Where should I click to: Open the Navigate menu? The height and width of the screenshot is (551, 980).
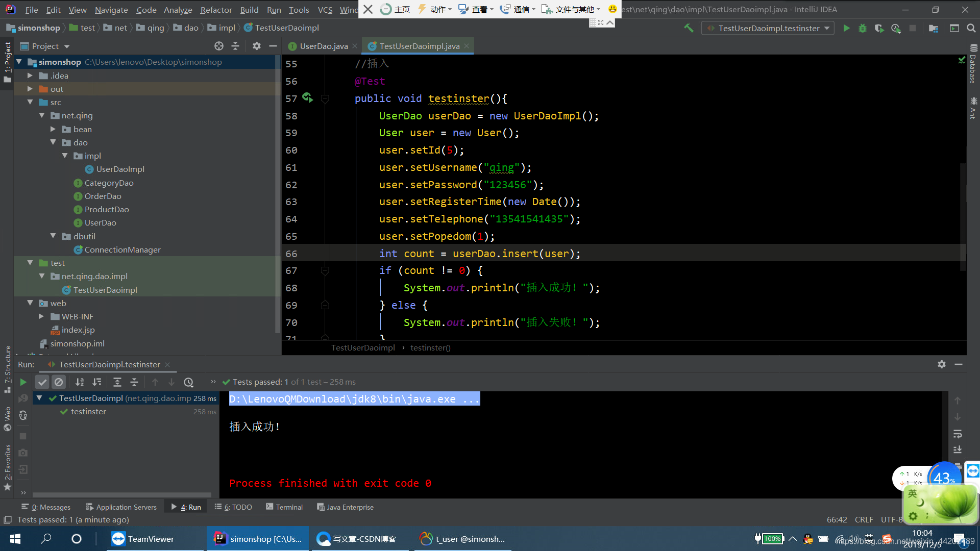111,10
